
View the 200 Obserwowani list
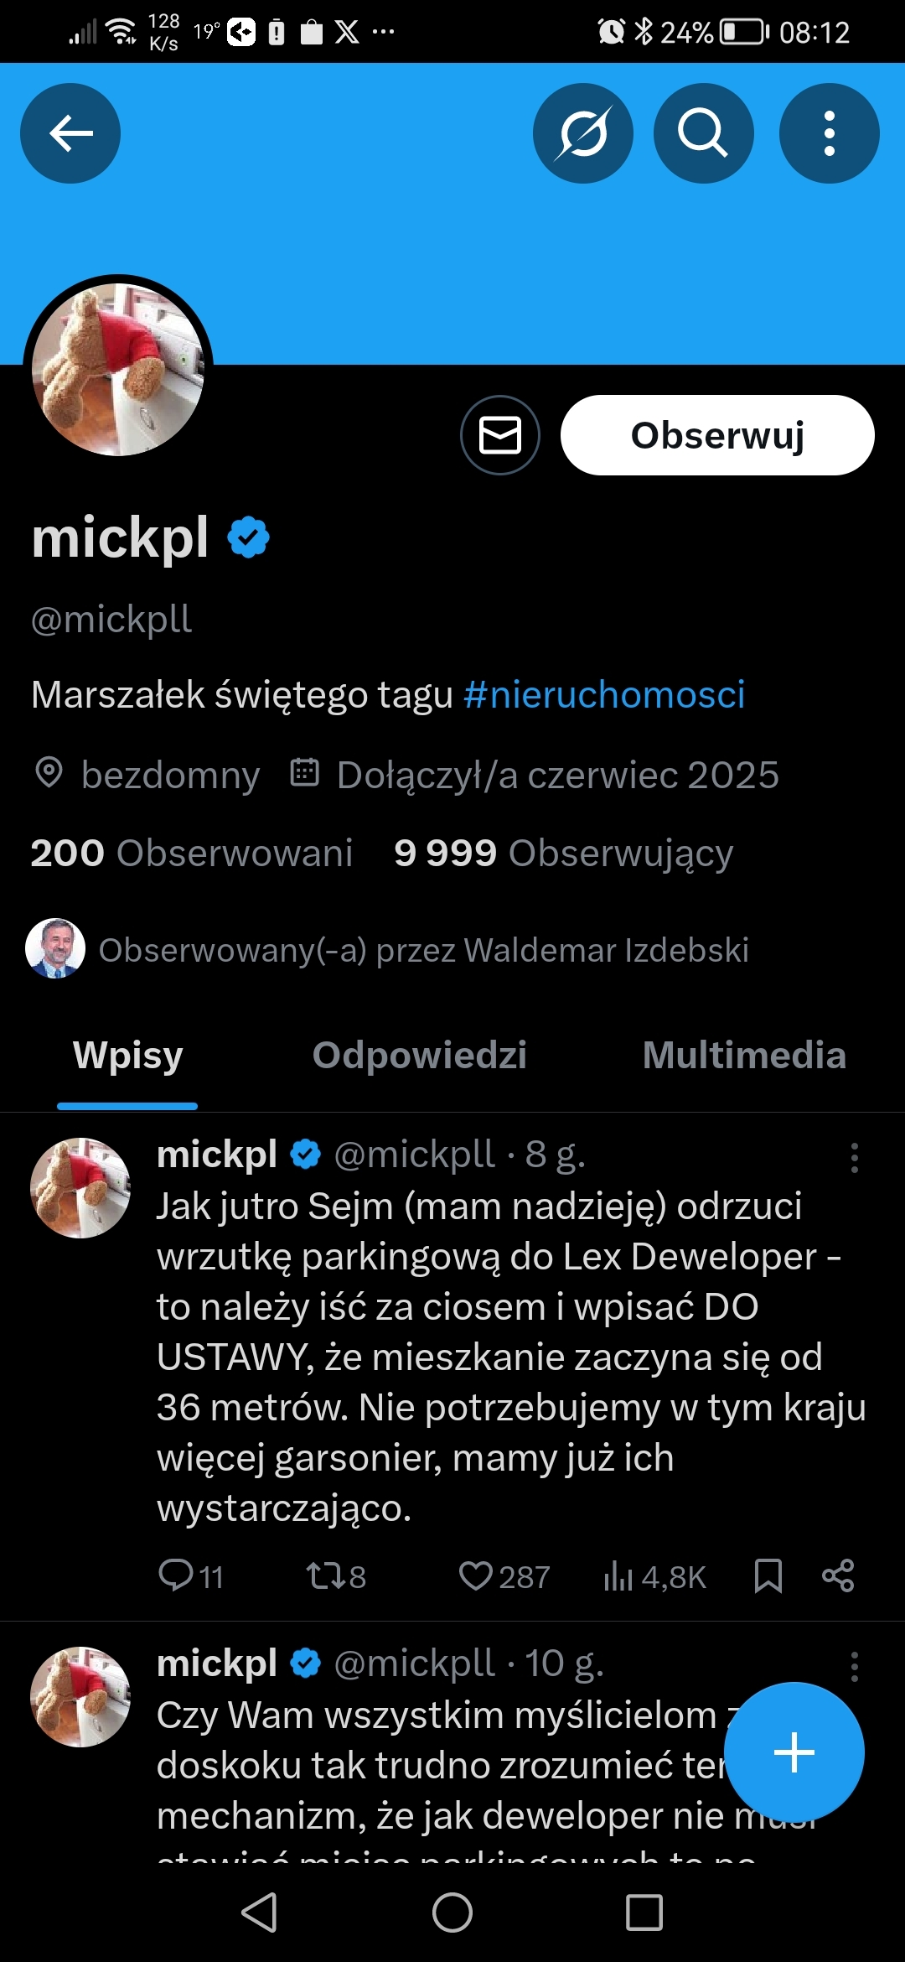192,854
